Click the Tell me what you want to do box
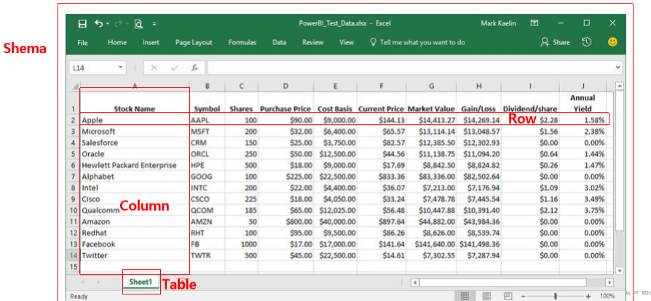The image size is (651, 301). click(418, 42)
